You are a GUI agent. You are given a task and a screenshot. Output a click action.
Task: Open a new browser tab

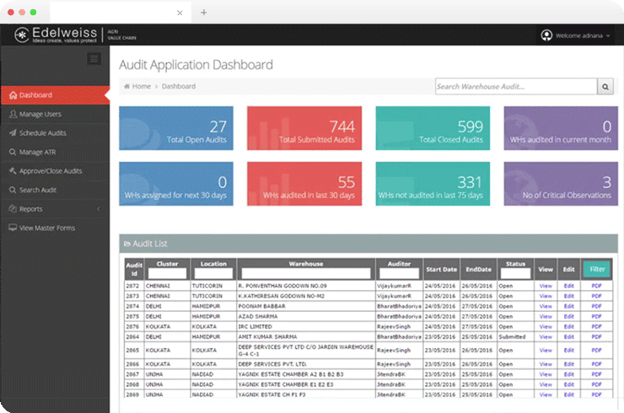(203, 12)
